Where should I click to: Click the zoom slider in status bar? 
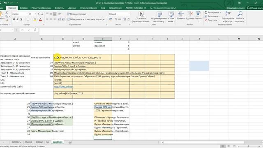pos(249,146)
